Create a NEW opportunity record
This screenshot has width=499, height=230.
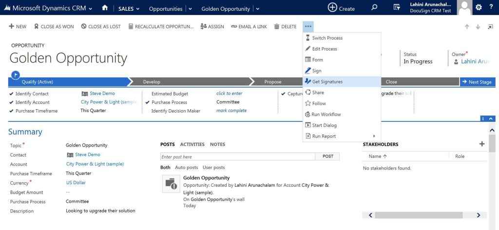tap(18, 26)
